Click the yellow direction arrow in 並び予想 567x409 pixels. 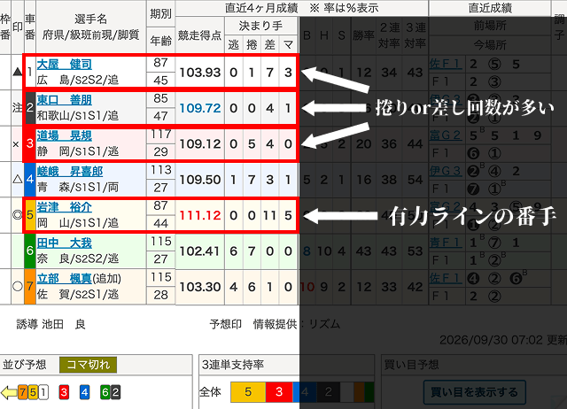point(10,392)
